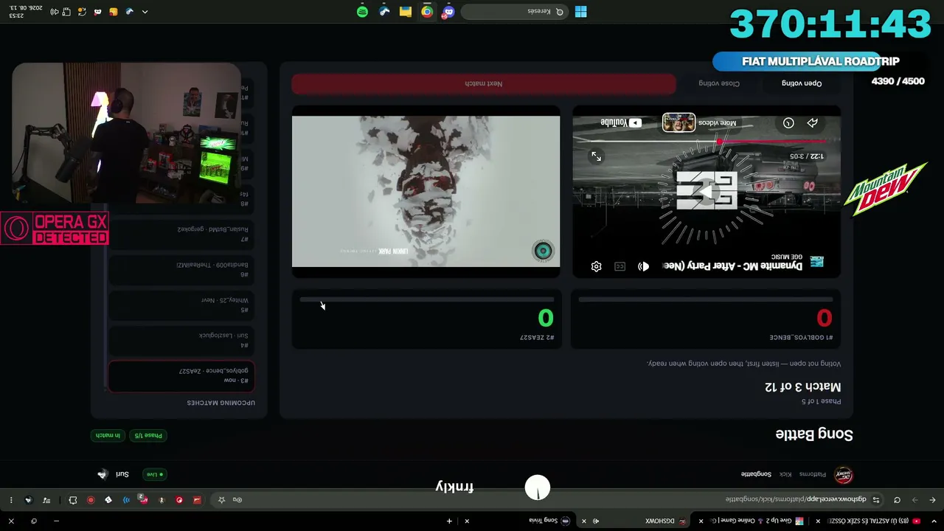The height and width of the screenshot is (531, 944).
Task: Open the browser media controls
Action: coord(46,500)
